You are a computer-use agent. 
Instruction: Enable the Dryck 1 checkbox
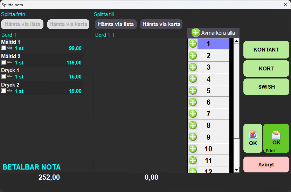tap(4, 76)
